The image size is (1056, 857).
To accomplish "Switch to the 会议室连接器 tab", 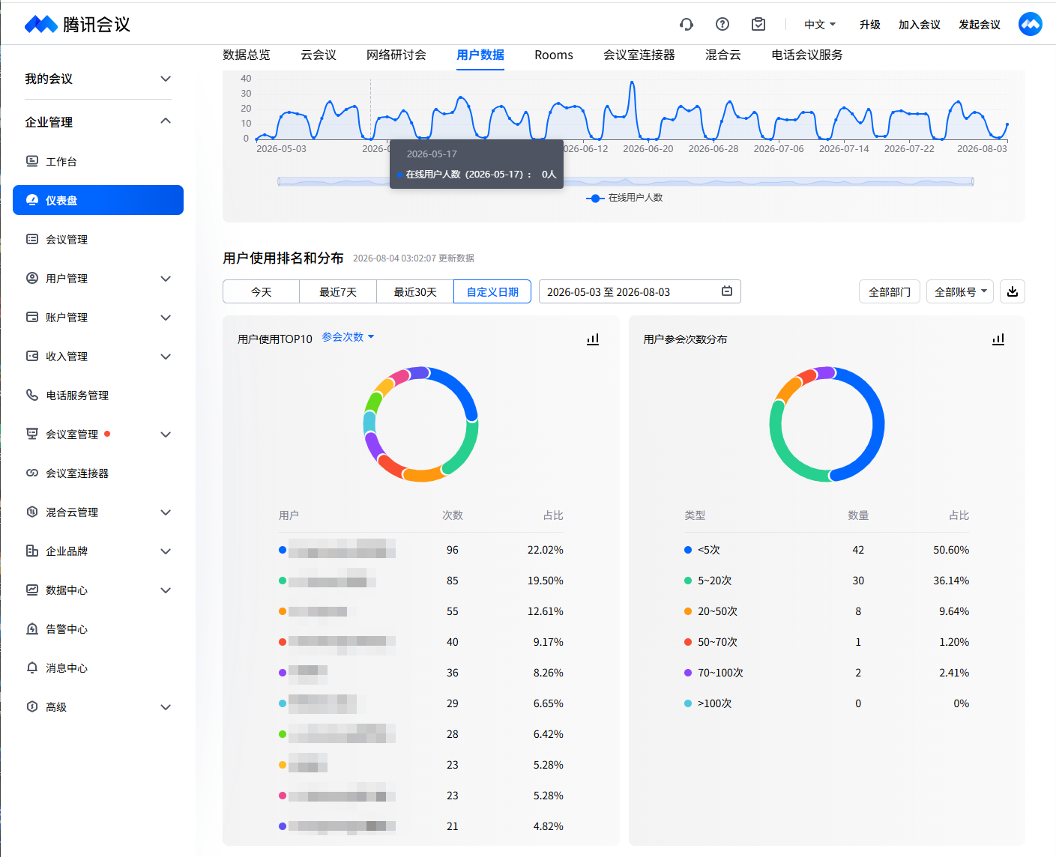I will [x=639, y=55].
